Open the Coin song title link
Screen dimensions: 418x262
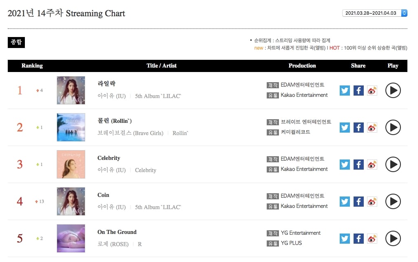point(103,195)
